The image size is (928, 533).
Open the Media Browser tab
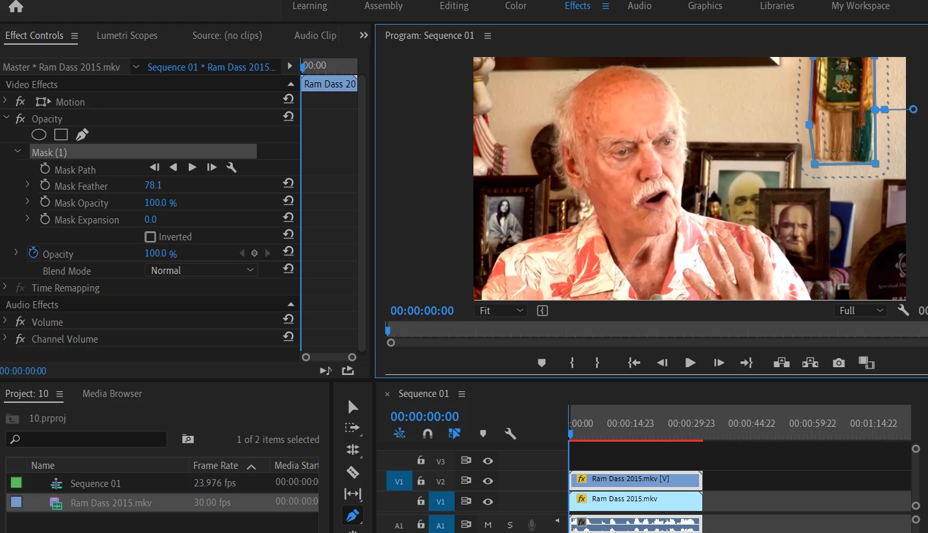pyautogui.click(x=112, y=393)
